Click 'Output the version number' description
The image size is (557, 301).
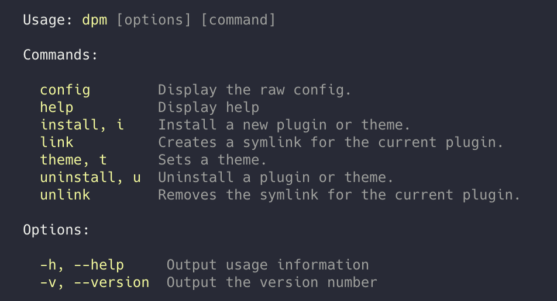click(x=272, y=282)
